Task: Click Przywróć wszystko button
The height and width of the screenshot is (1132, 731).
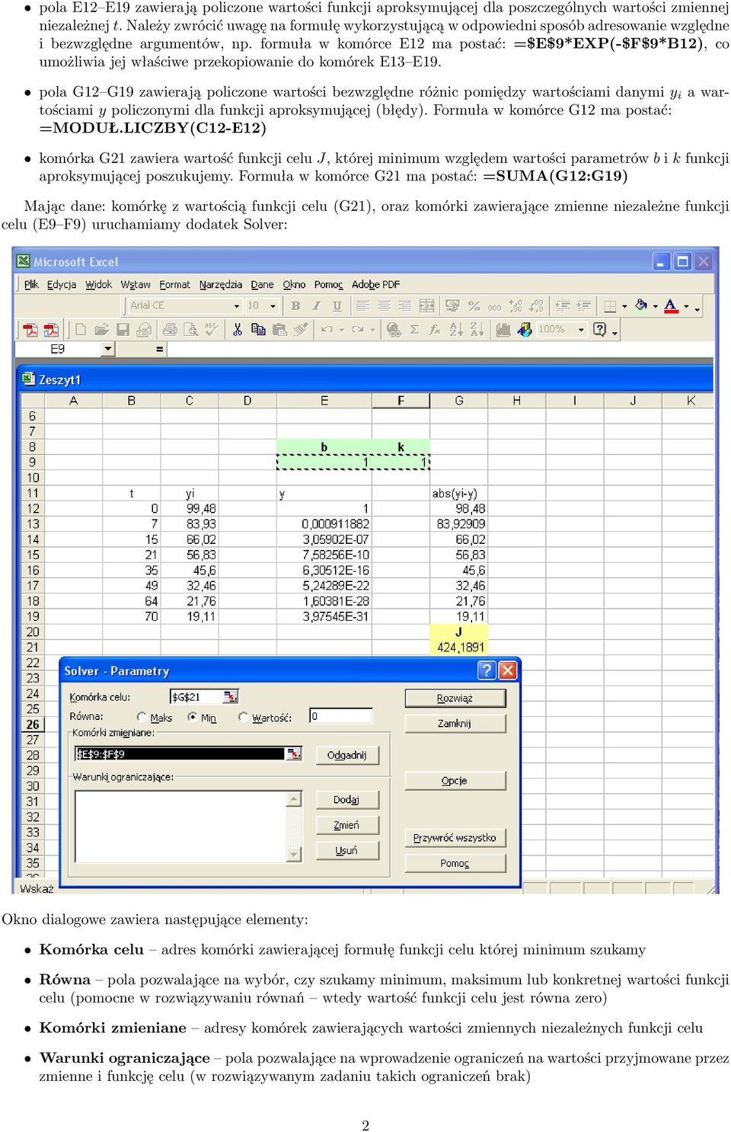Action: pos(455,837)
